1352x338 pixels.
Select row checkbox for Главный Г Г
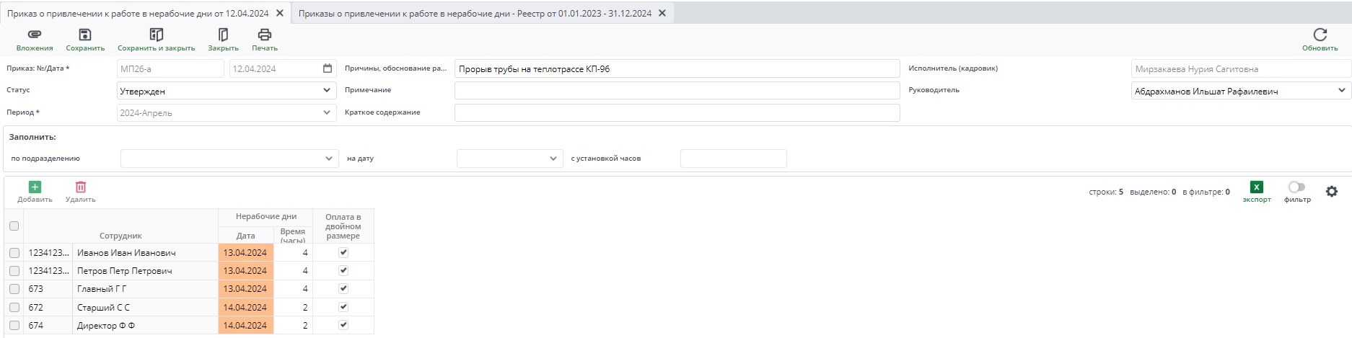click(x=14, y=289)
